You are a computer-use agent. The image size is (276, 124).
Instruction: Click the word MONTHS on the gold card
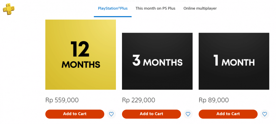(x=81, y=64)
